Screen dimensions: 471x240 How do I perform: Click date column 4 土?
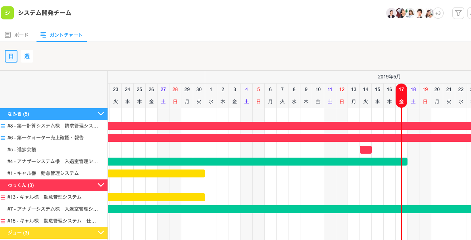pos(247,95)
